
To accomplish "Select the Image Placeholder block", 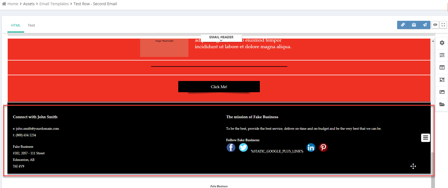I will [x=164, y=48].
